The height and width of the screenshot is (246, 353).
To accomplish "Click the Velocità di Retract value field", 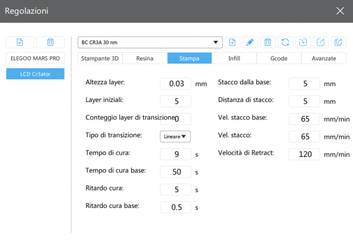I will coord(304,154).
